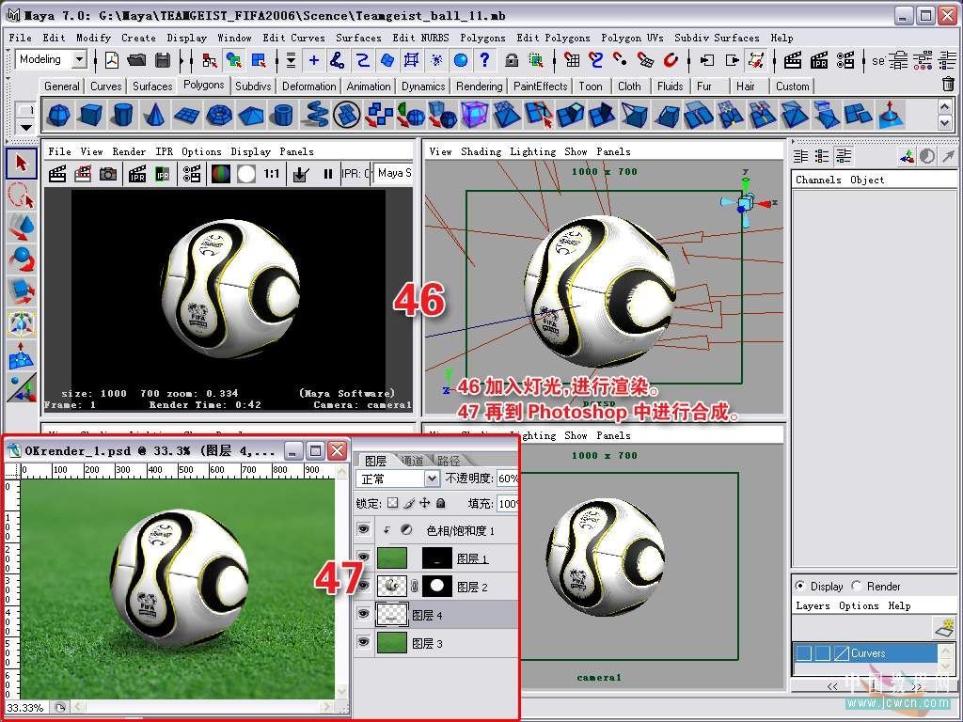This screenshot has height=722, width=963.
Task: Open the Modeling menu set dropdown
Action: tap(79, 59)
